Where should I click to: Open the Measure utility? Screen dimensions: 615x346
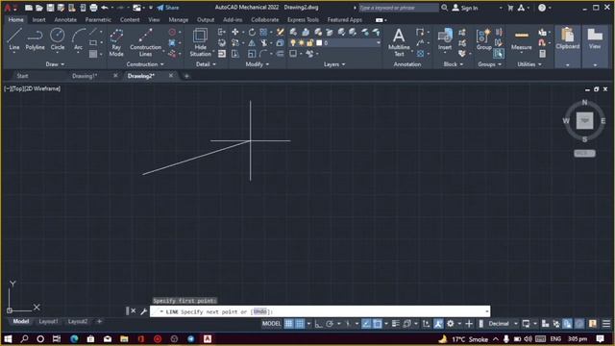pyautogui.click(x=521, y=39)
